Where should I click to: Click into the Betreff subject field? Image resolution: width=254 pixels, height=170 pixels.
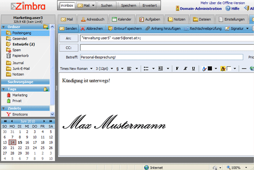(162, 57)
